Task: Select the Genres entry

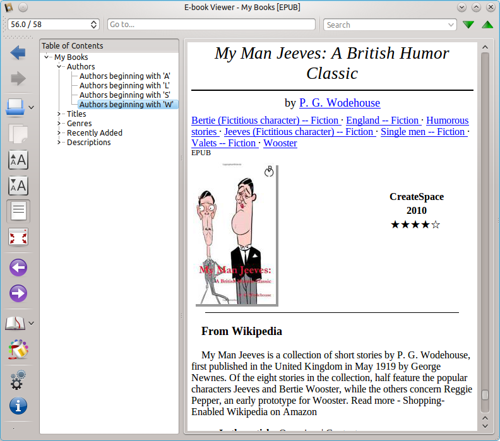Action: (80, 123)
